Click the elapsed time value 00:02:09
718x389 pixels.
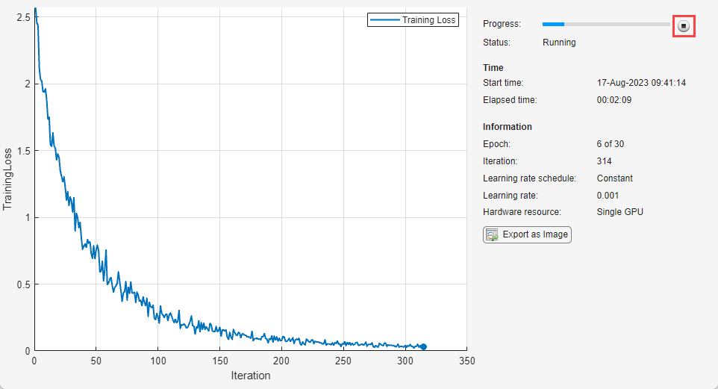point(614,100)
